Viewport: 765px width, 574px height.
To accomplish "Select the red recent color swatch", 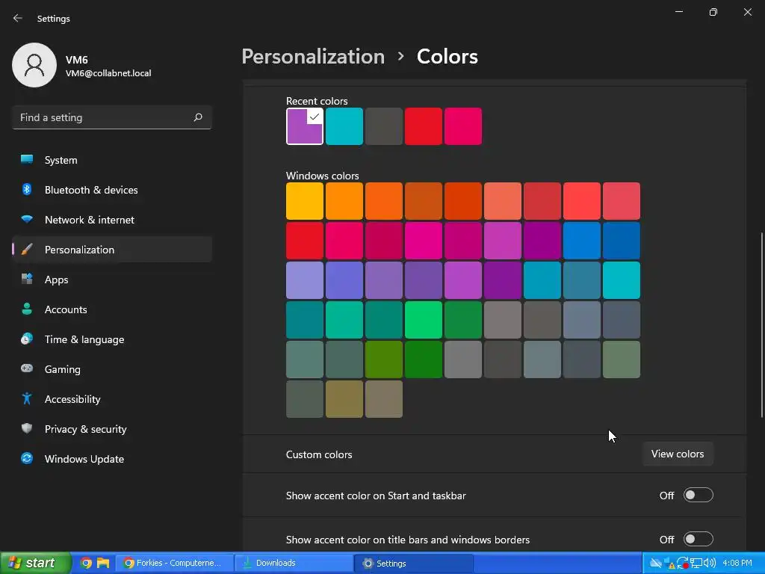I will coord(424,126).
